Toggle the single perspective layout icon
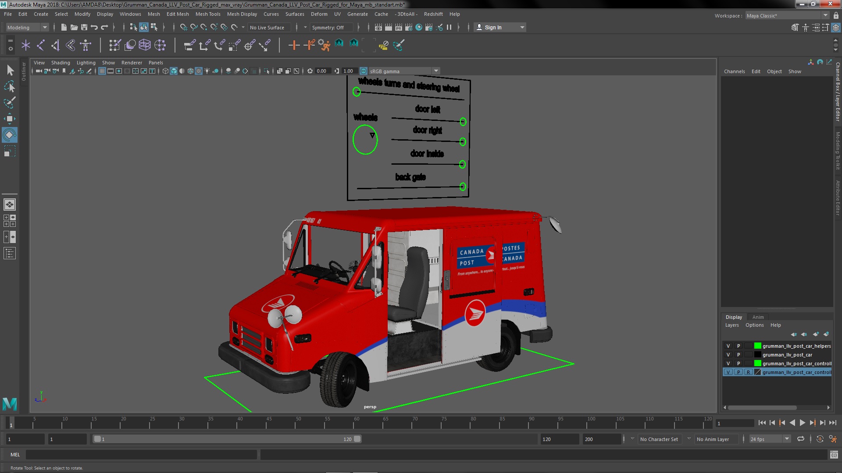The height and width of the screenshot is (473, 842). tap(10, 205)
